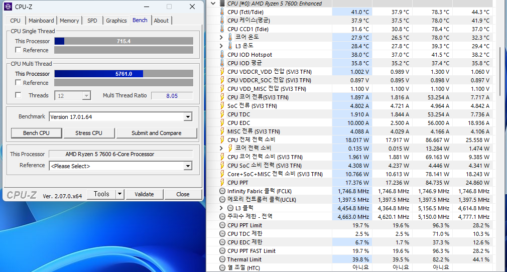Click the Validate button
The height and width of the screenshot is (272, 507).
click(144, 194)
